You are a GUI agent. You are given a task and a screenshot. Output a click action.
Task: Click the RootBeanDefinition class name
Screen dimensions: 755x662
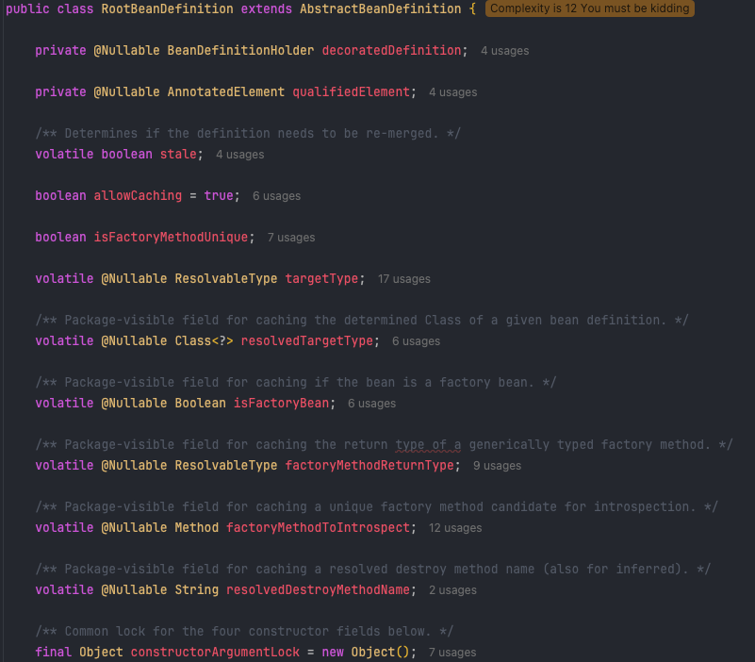tap(167, 8)
